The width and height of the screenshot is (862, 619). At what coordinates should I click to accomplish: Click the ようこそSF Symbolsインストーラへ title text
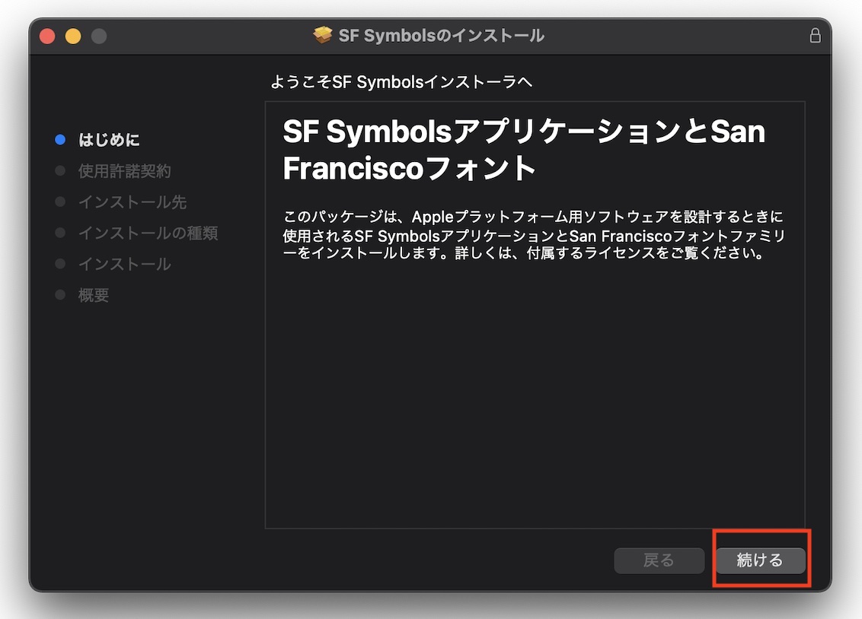click(x=401, y=82)
